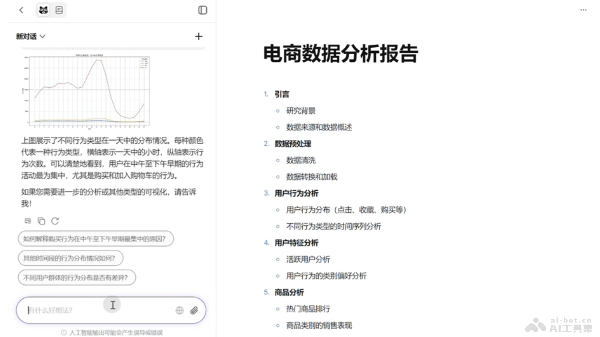Open the outline list icon below the reply
This screenshot has width=600, height=337.
(x=27, y=221)
